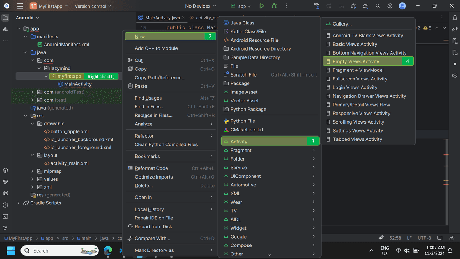Click Reload from Disk

coord(170,226)
